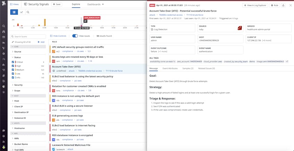
Task: Click the undefined icon in the Account Take Over row
Action: [x=53, y=71]
